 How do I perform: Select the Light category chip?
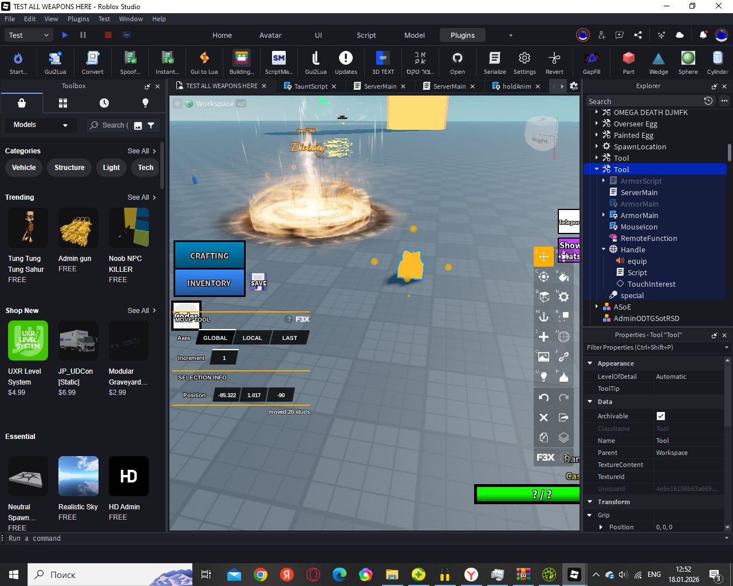[112, 168]
